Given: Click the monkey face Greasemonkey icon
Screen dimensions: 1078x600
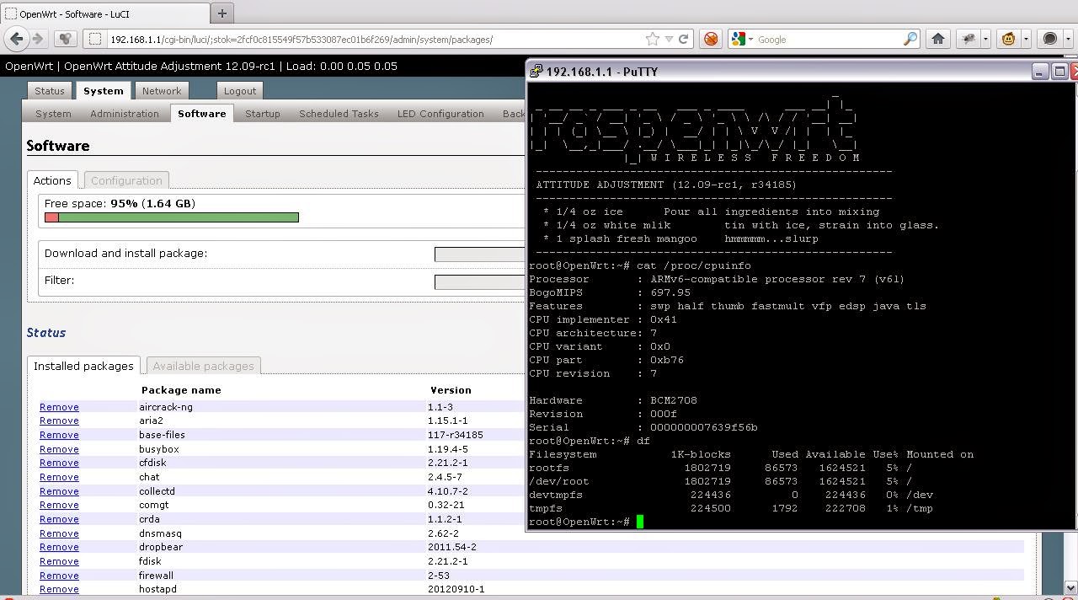Looking at the screenshot, I should [1008, 39].
